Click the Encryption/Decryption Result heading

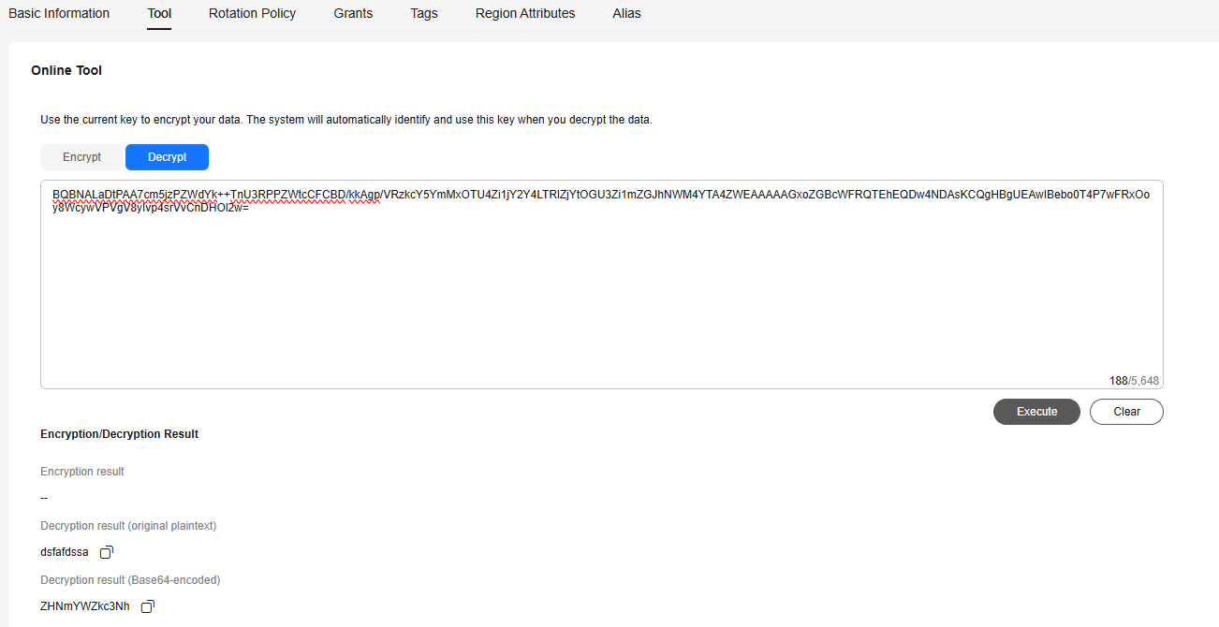(x=119, y=434)
